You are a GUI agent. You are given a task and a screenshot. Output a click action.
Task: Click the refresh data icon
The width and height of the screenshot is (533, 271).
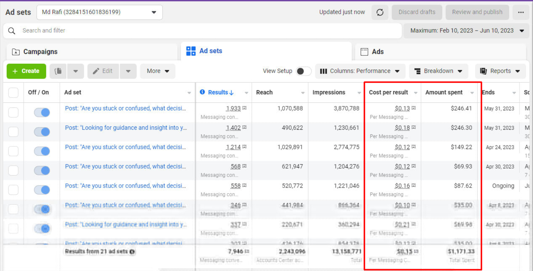pyautogui.click(x=380, y=12)
